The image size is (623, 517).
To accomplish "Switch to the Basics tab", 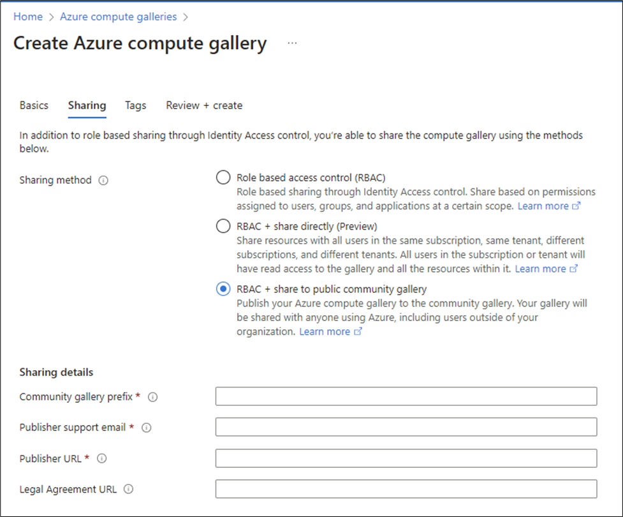I will pyautogui.click(x=34, y=105).
